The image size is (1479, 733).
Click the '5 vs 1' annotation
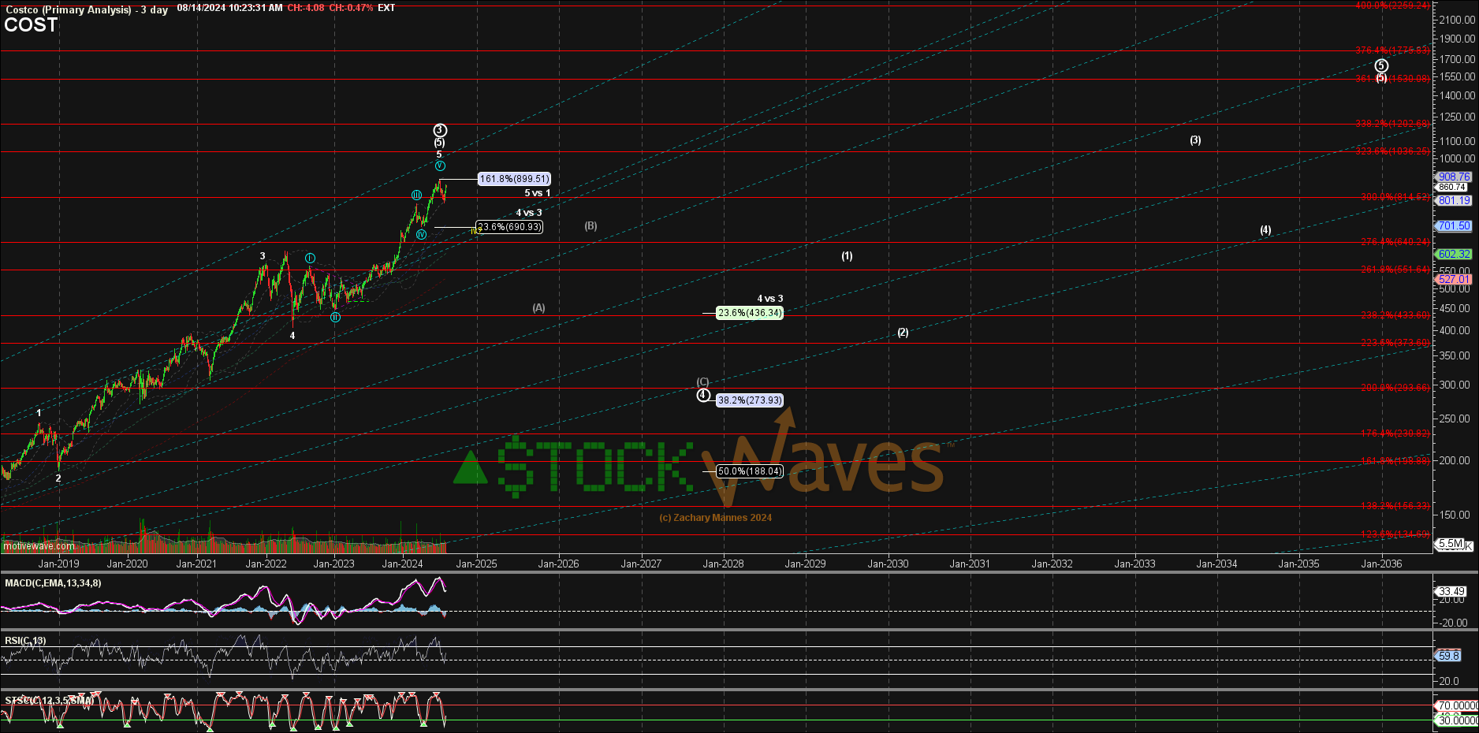tap(538, 193)
